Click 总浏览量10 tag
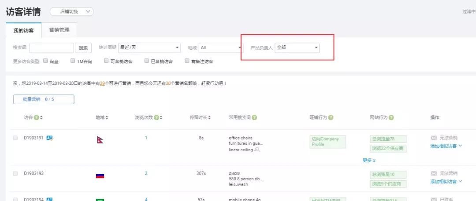476x201 pixels. click(x=388, y=174)
